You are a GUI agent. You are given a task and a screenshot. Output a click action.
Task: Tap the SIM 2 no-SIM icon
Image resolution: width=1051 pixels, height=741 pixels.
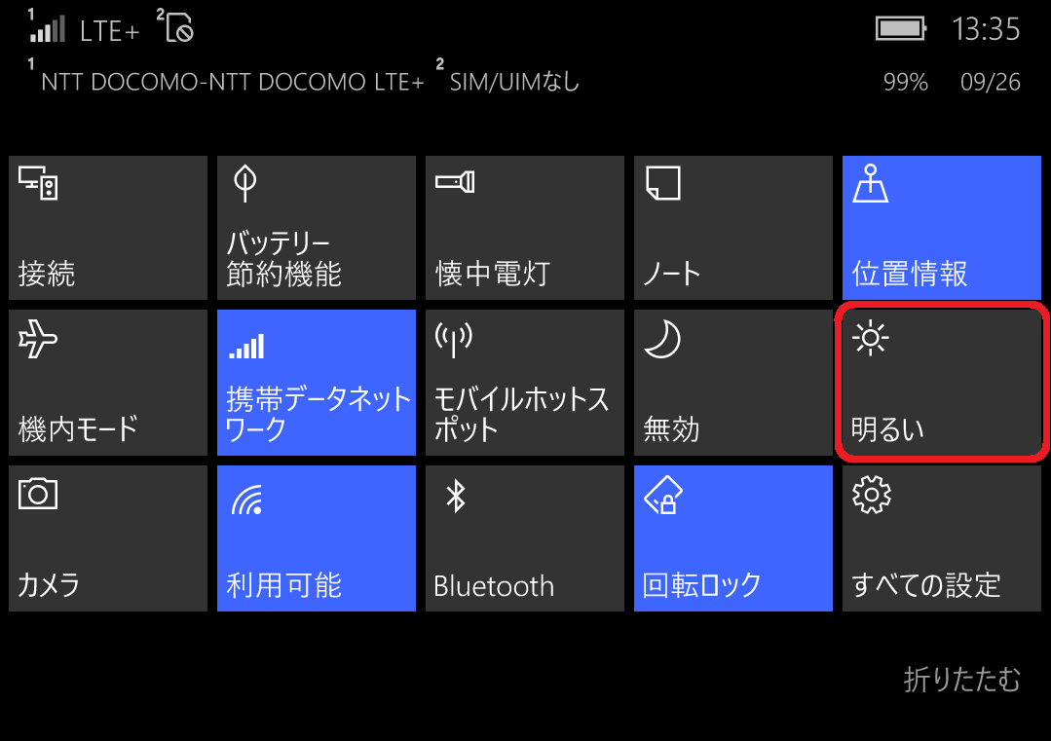point(175,27)
